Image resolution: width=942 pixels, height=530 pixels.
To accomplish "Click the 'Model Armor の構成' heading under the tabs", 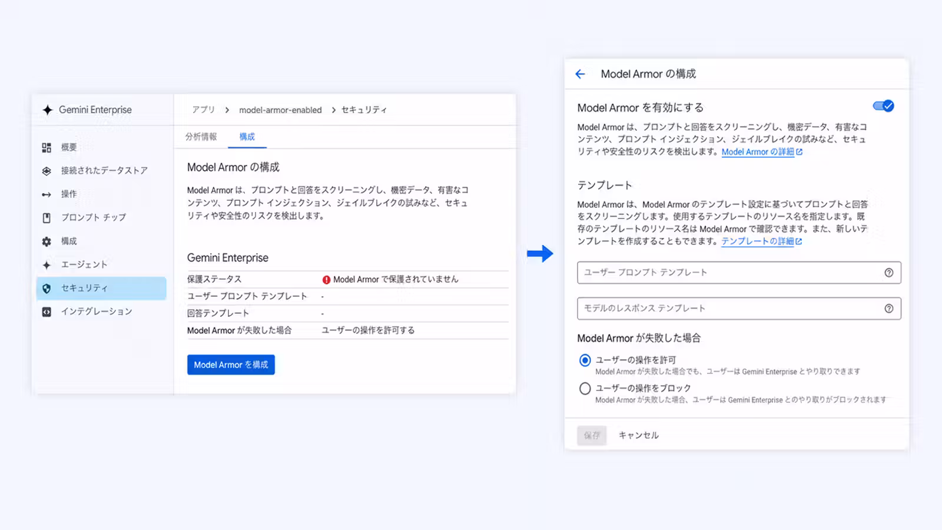I will (x=233, y=167).
